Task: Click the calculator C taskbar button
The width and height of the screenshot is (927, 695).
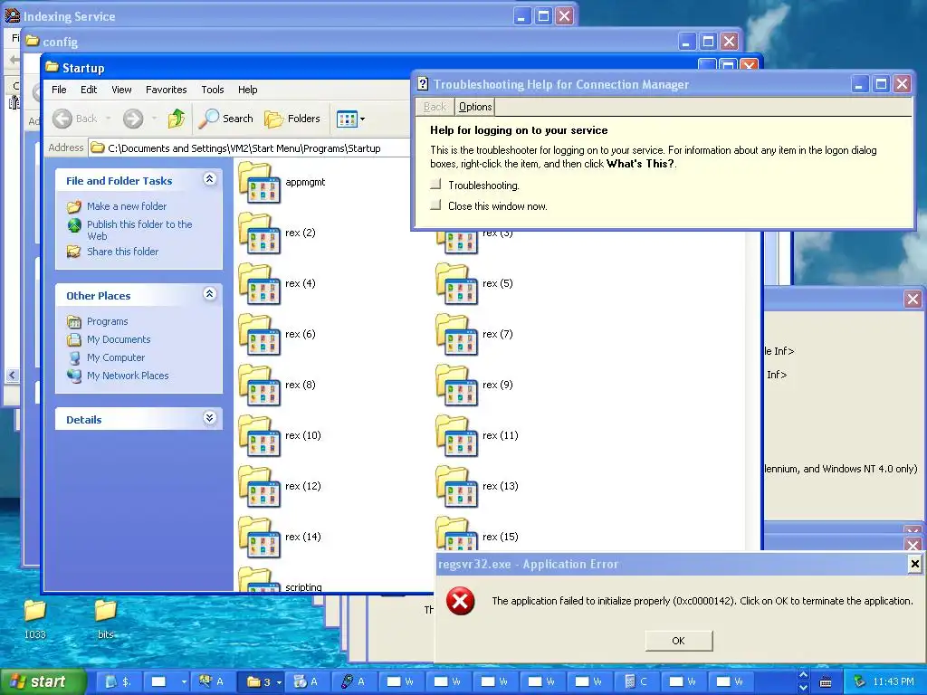Action: point(637,681)
